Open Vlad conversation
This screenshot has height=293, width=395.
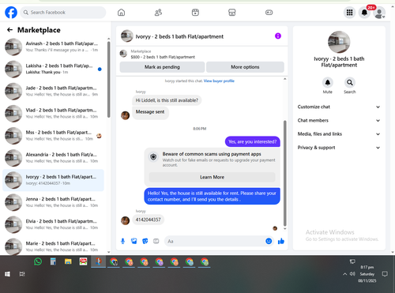tap(54, 114)
